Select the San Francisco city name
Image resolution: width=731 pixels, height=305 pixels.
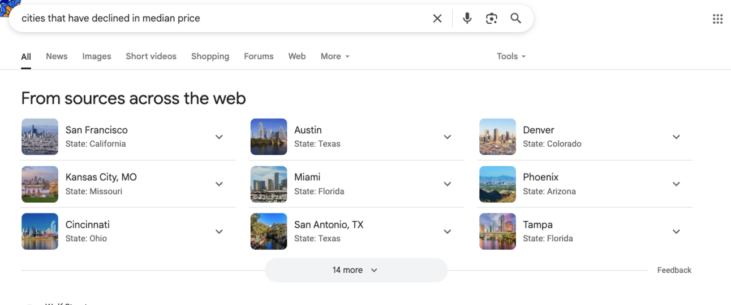(97, 130)
